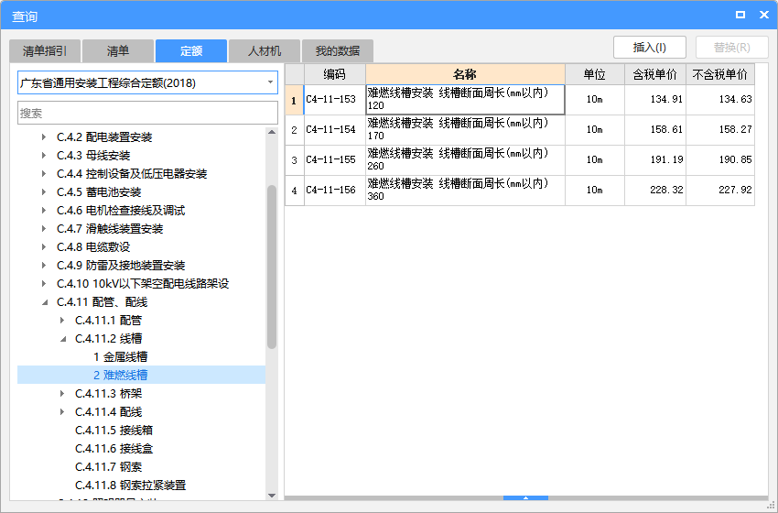778x513 pixels.
Task: Click price cell 228.32
Action: click(655, 191)
